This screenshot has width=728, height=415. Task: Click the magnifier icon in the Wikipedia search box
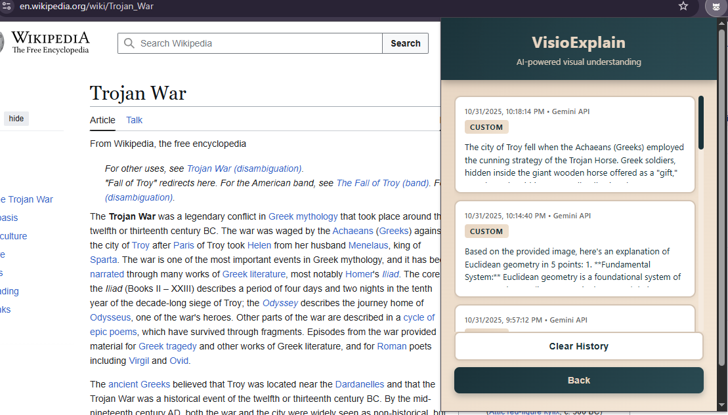click(x=129, y=43)
